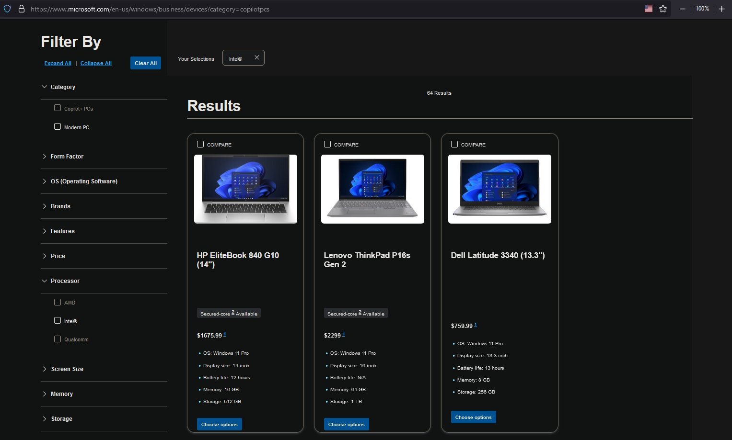The width and height of the screenshot is (732, 440).
Task: Click Secured-core Available badge on HP EliteBook
Action: pos(229,313)
